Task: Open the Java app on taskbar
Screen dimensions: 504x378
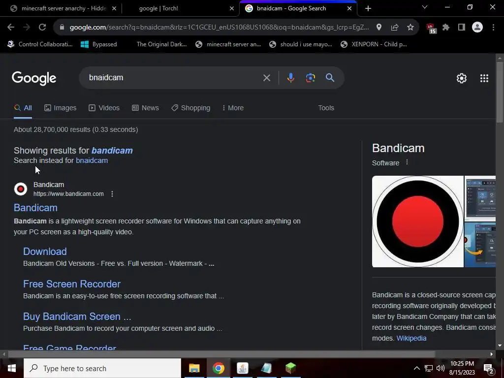Action: (x=242, y=368)
